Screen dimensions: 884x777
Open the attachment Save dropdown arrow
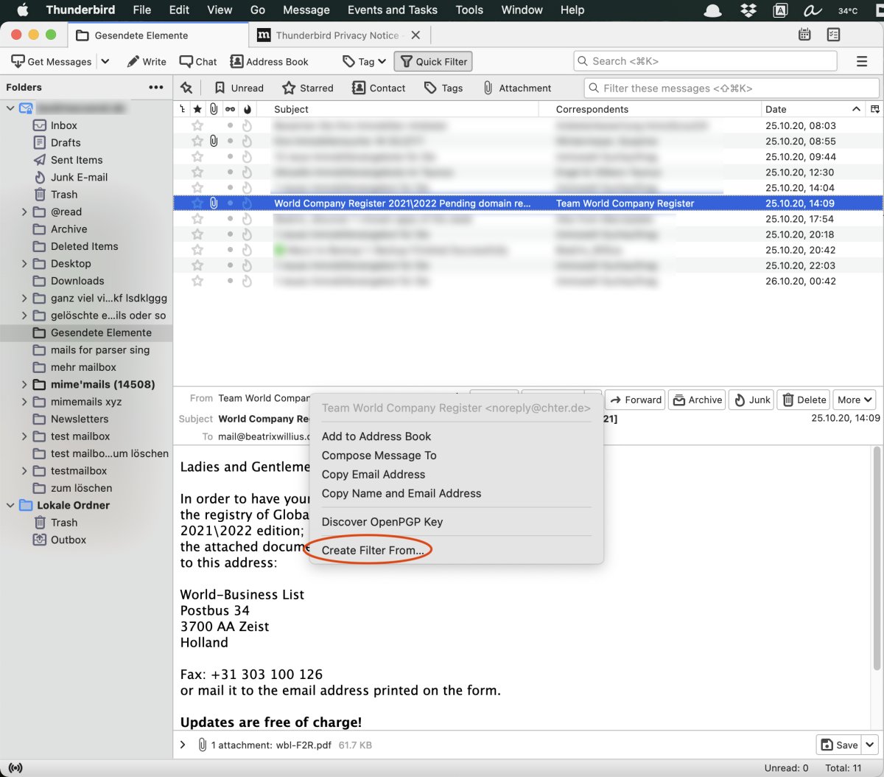(870, 745)
